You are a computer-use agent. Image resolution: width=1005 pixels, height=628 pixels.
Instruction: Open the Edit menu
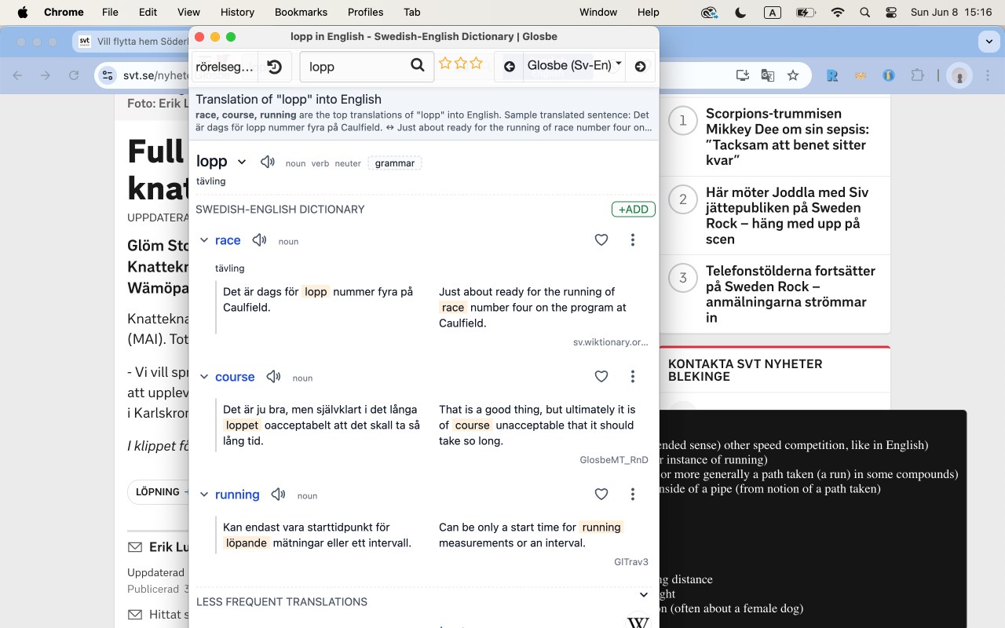tap(148, 12)
